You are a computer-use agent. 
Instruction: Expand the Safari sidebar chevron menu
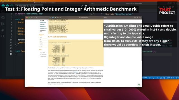pos(34,18)
